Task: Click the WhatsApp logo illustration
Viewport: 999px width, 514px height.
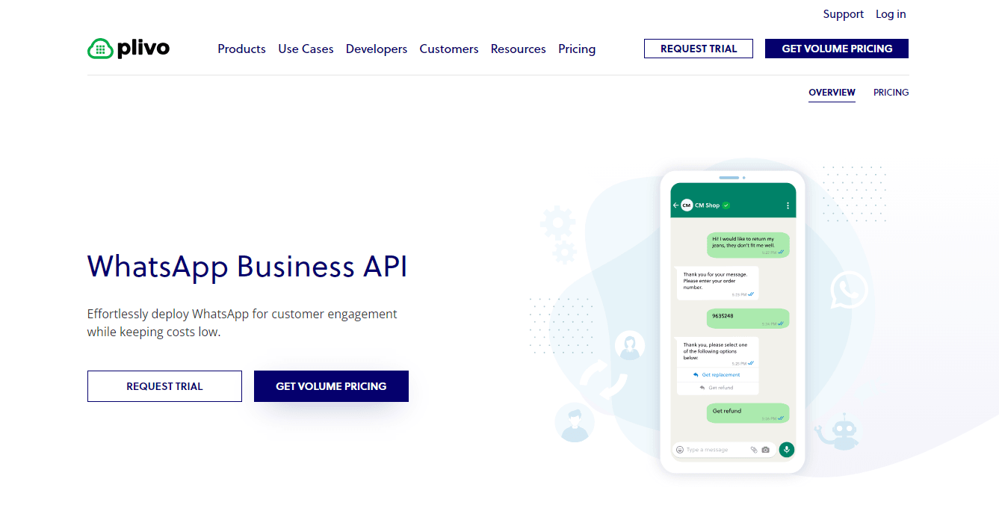Action: tap(849, 290)
